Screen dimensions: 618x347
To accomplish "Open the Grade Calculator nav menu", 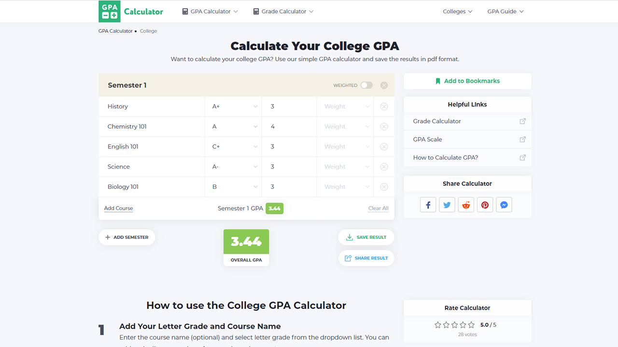I will (283, 12).
